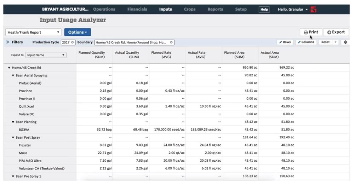This screenshot has height=185, width=354.
Task: Click the Production Cycle 2017 field
Action: coord(68,42)
